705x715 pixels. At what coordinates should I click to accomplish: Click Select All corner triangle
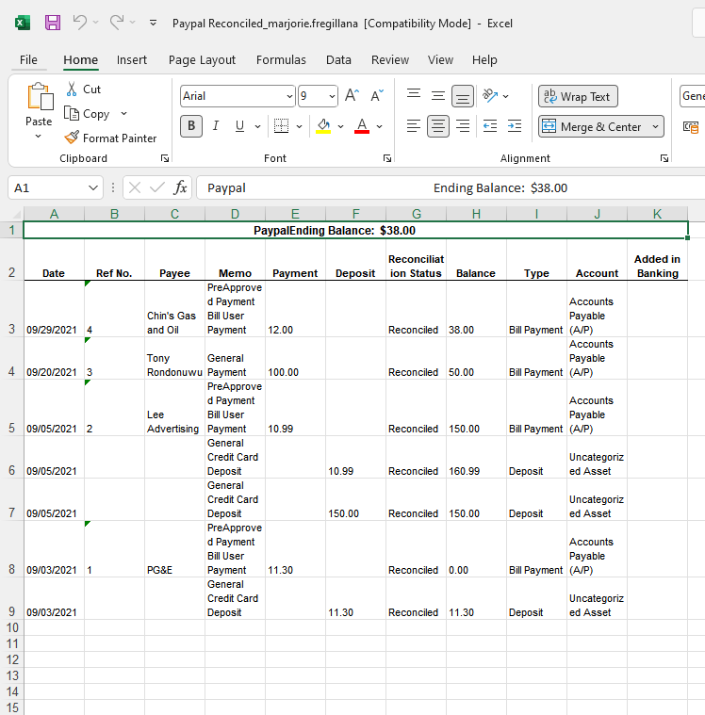pos(15,214)
